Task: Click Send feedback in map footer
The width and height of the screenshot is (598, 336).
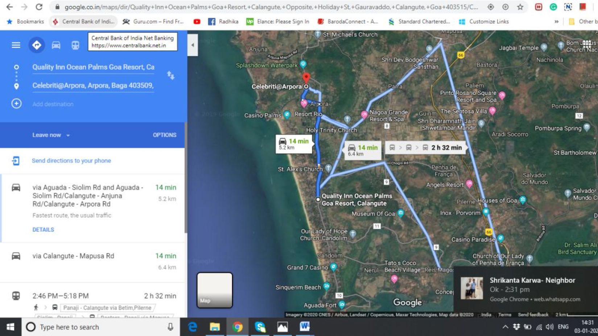Action: pyautogui.click(x=533, y=315)
